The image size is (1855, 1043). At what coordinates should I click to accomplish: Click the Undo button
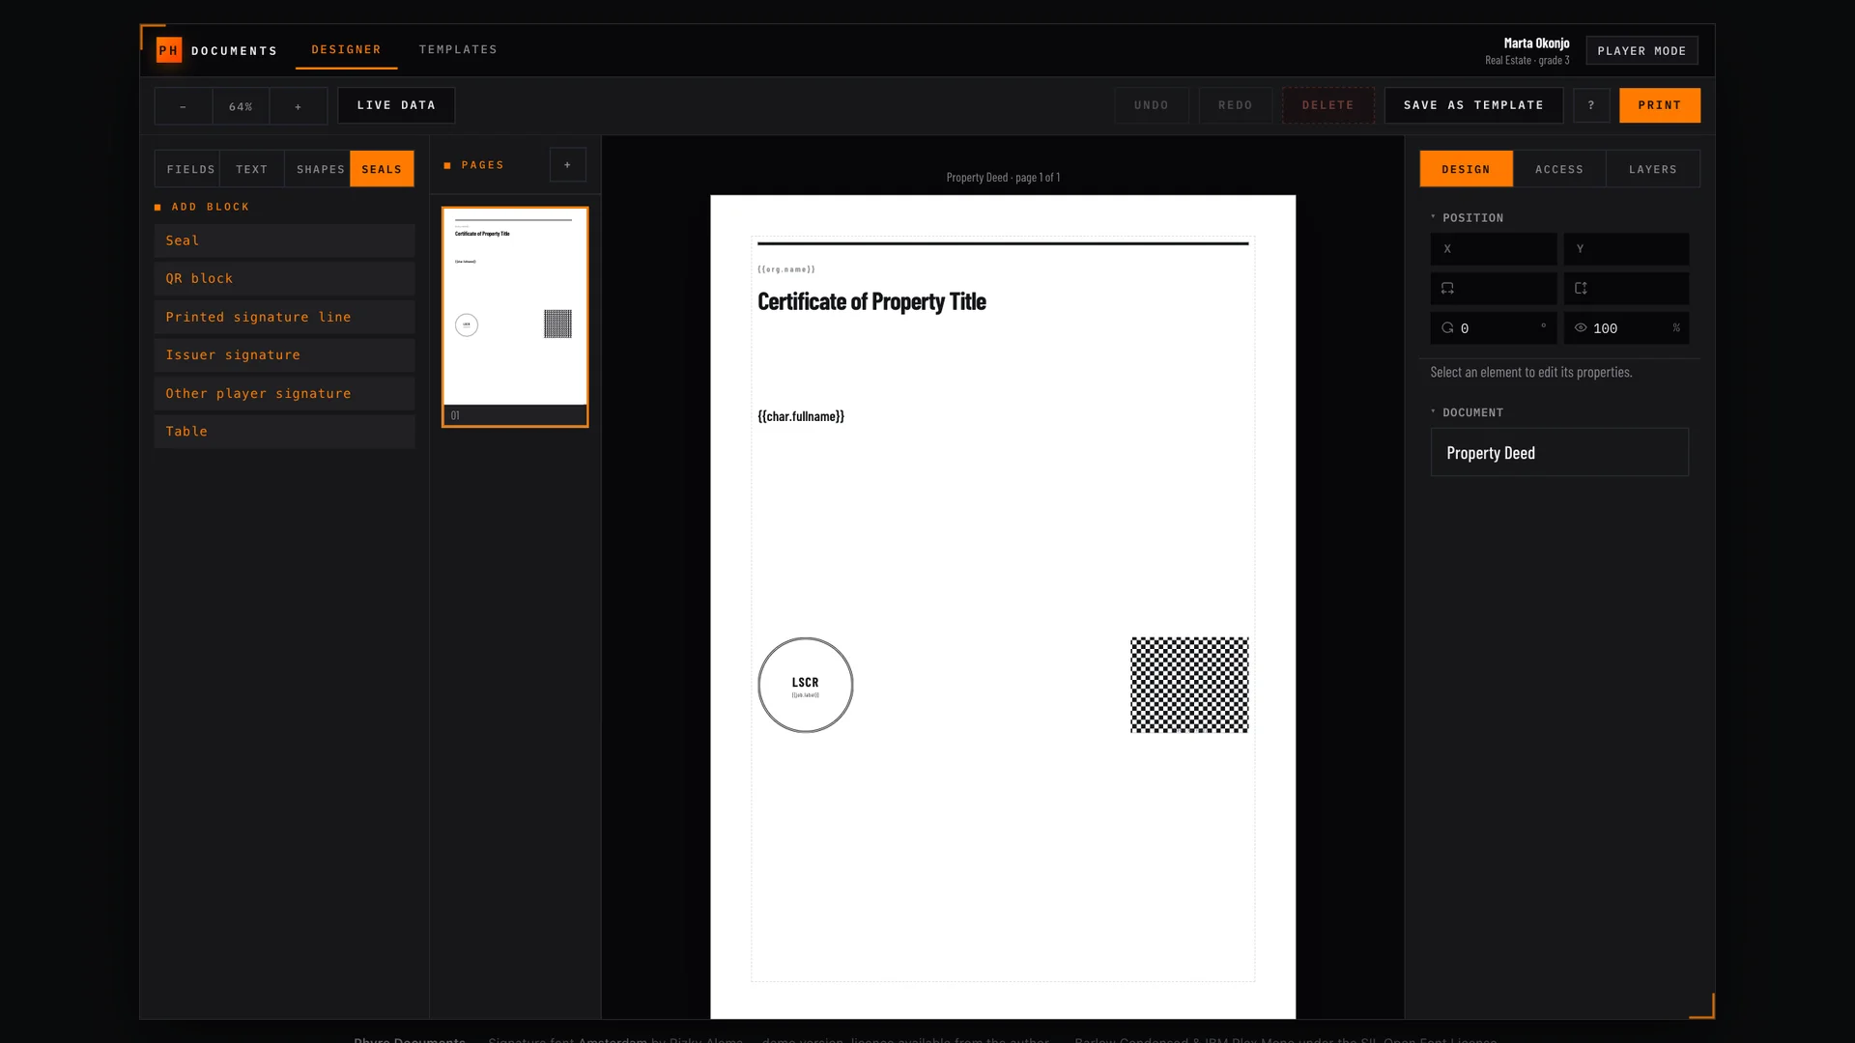[x=1151, y=105]
